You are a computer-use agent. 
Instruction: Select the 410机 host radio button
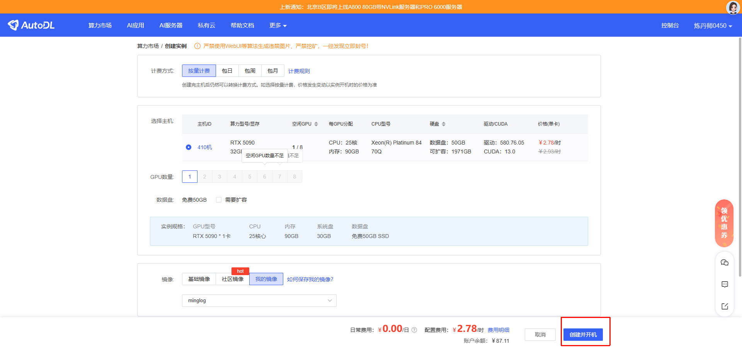tap(189, 147)
